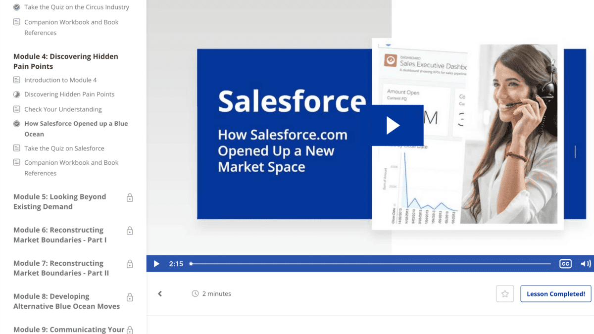Seek along the video progress bar
Viewport: 594px width, 334px height.
coord(370,264)
